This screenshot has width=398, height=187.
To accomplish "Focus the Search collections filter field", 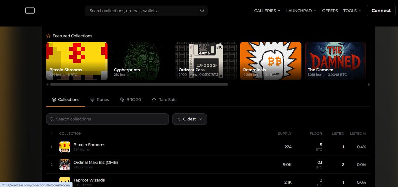I will (107, 119).
